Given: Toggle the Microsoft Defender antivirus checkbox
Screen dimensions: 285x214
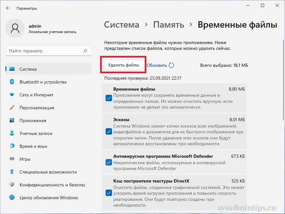Looking at the screenshot, I should click(x=108, y=162).
